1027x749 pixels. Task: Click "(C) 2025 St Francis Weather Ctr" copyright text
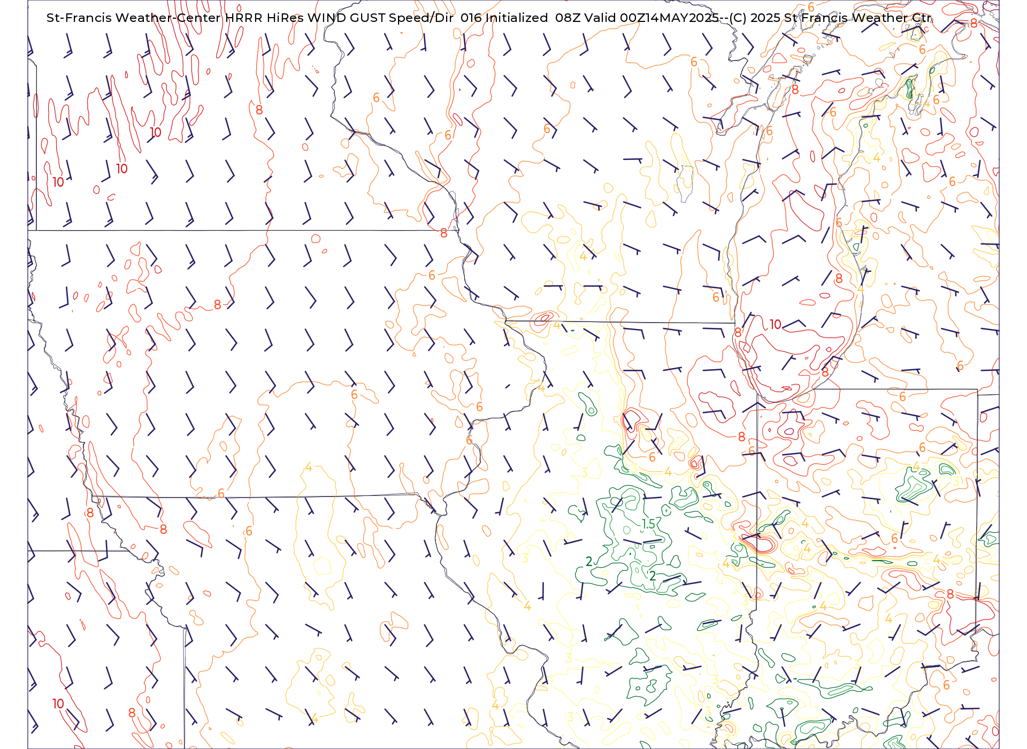[x=830, y=18]
